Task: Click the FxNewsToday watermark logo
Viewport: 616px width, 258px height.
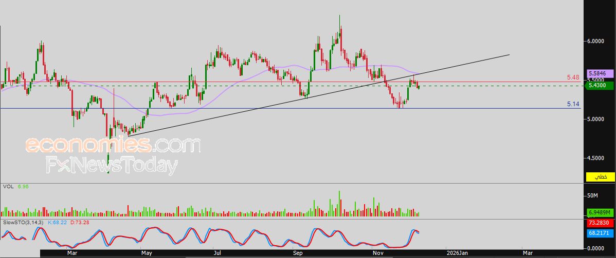Action: pos(112,166)
